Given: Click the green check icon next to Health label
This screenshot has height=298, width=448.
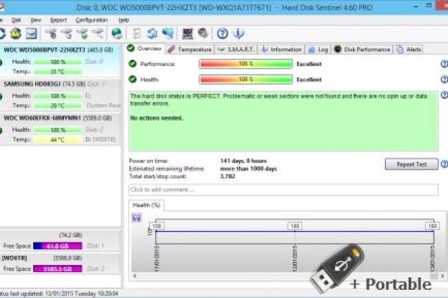Looking at the screenshot, I should point(132,79).
